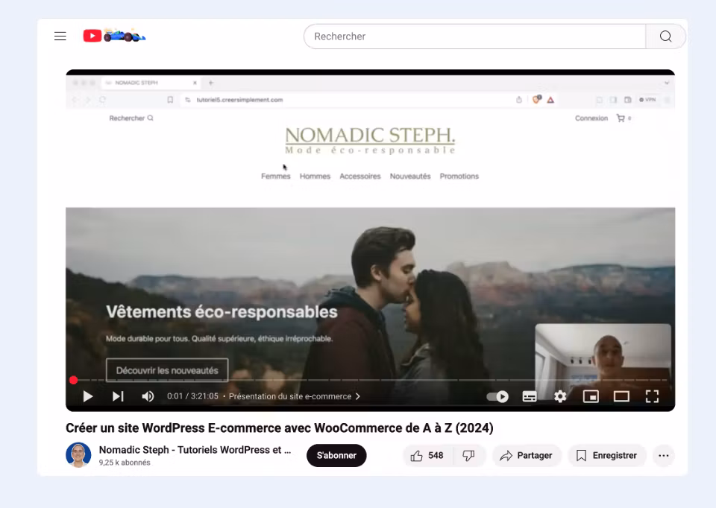Open the Partager share dialog
The image size is (716, 508).
click(x=527, y=456)
